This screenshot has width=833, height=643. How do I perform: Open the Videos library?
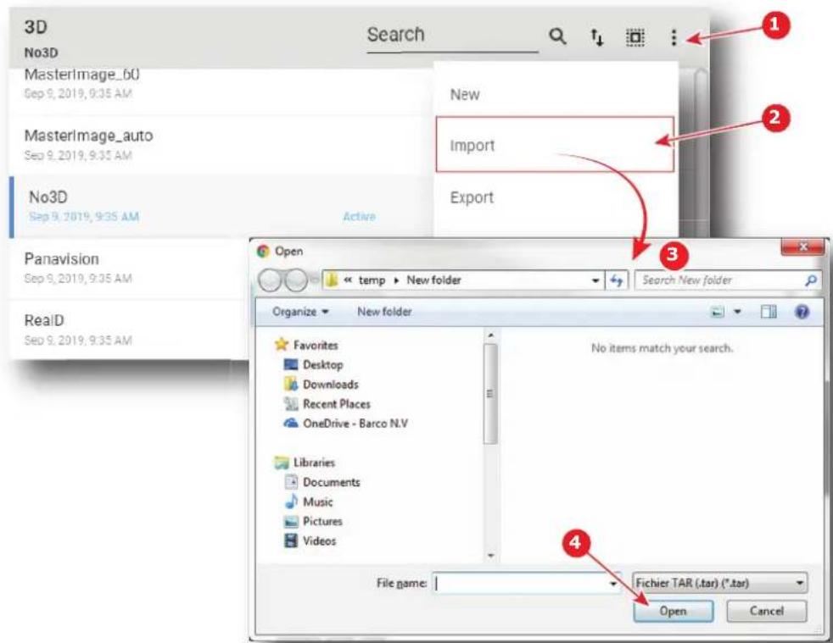point(310,541)
